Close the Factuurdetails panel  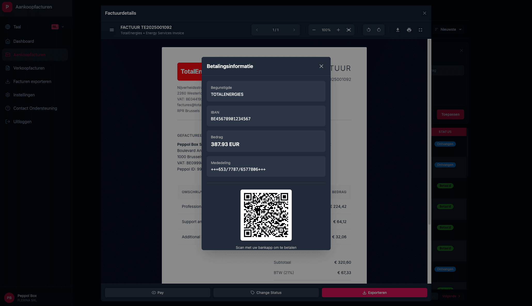(x=425, y=13)
